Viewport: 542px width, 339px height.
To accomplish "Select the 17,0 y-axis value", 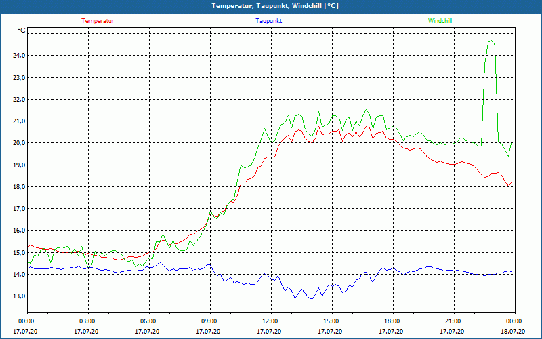I will (19, 209).
